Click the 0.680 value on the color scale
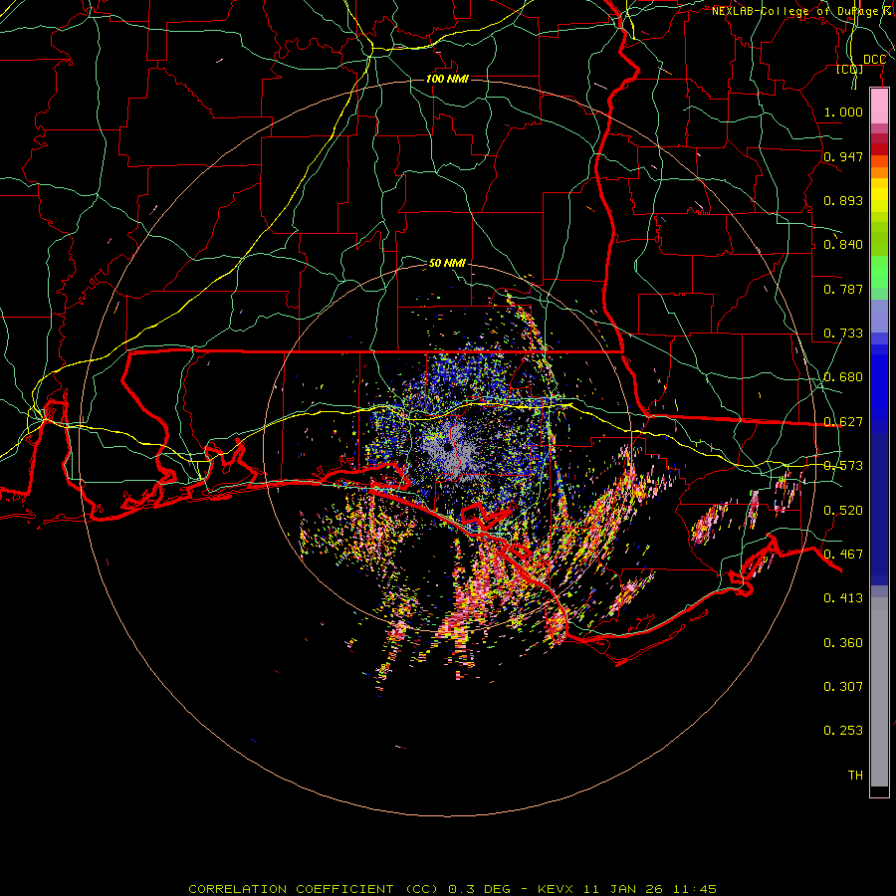The image size is (896, 896). coord(843,377)
